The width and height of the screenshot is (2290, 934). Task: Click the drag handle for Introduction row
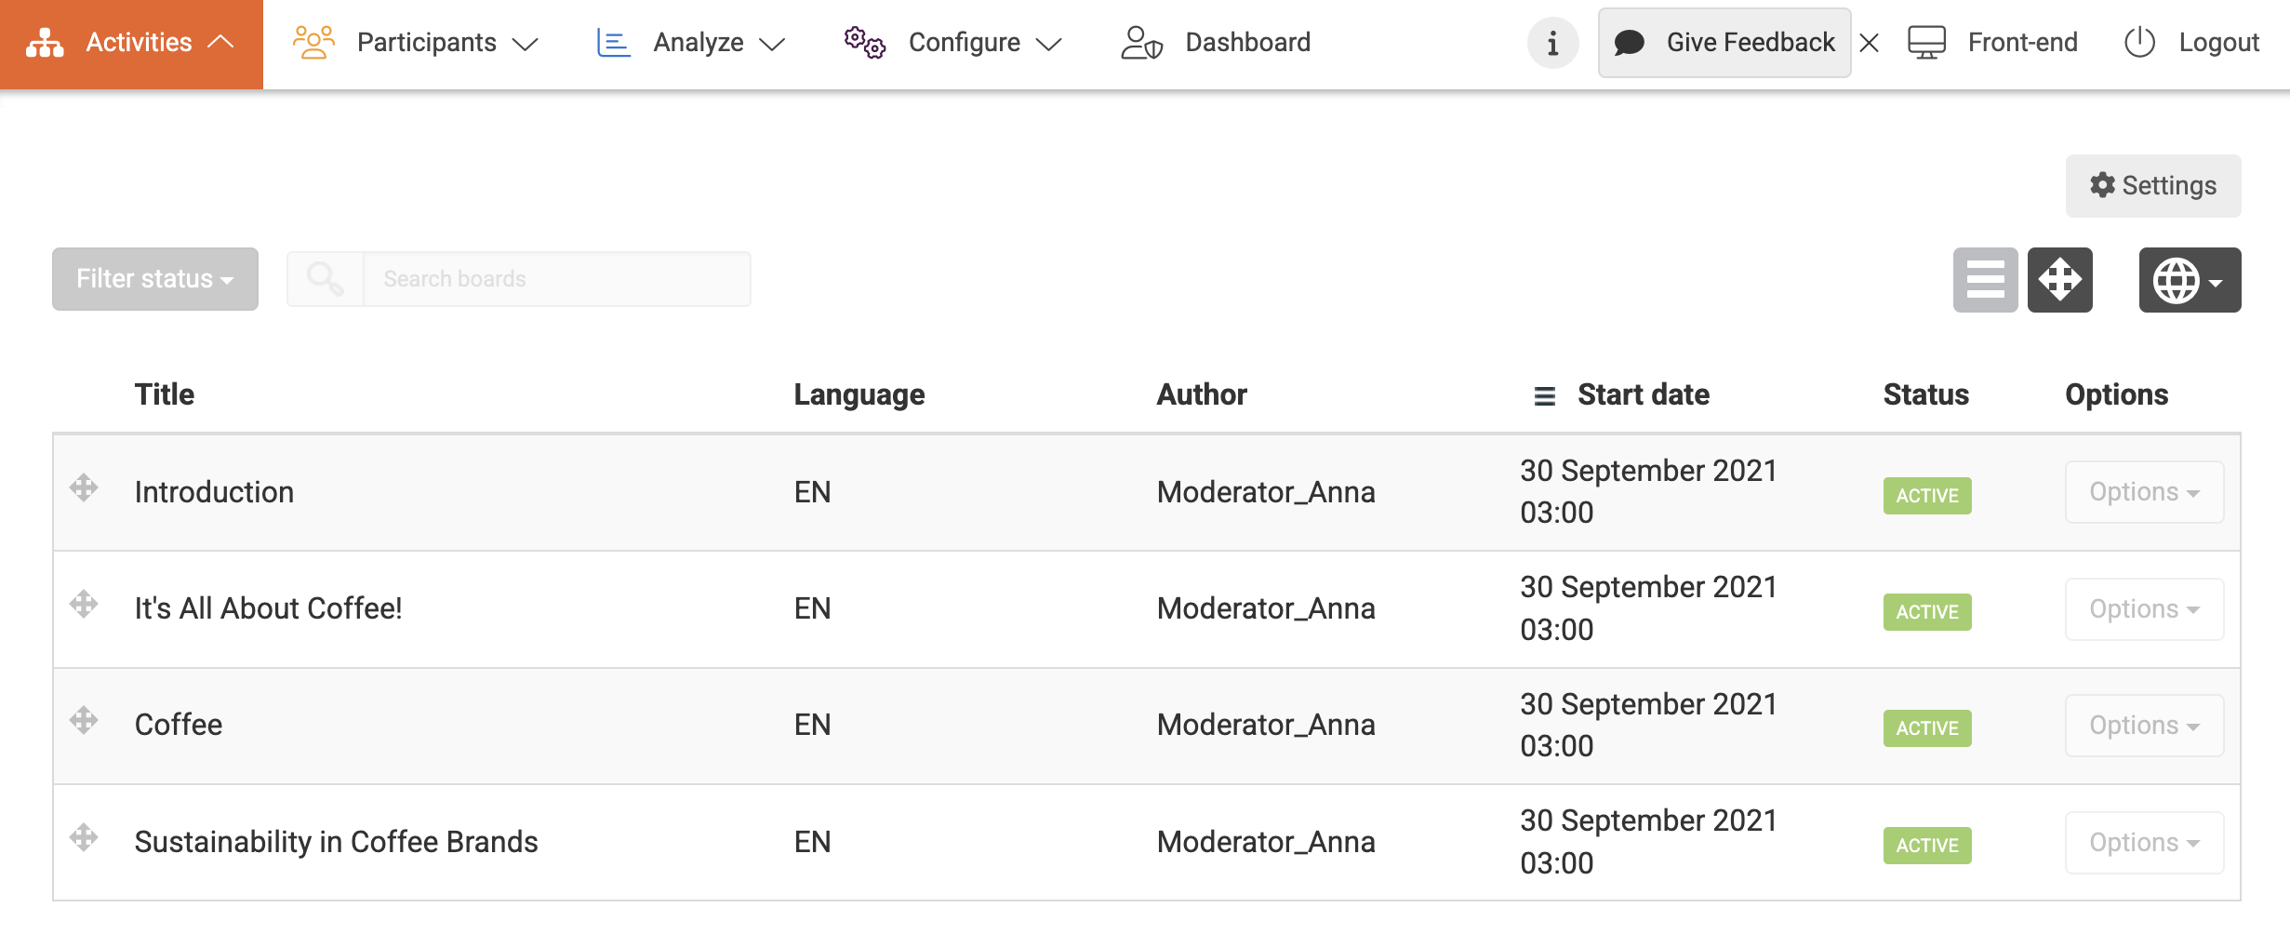coord(84,488)
